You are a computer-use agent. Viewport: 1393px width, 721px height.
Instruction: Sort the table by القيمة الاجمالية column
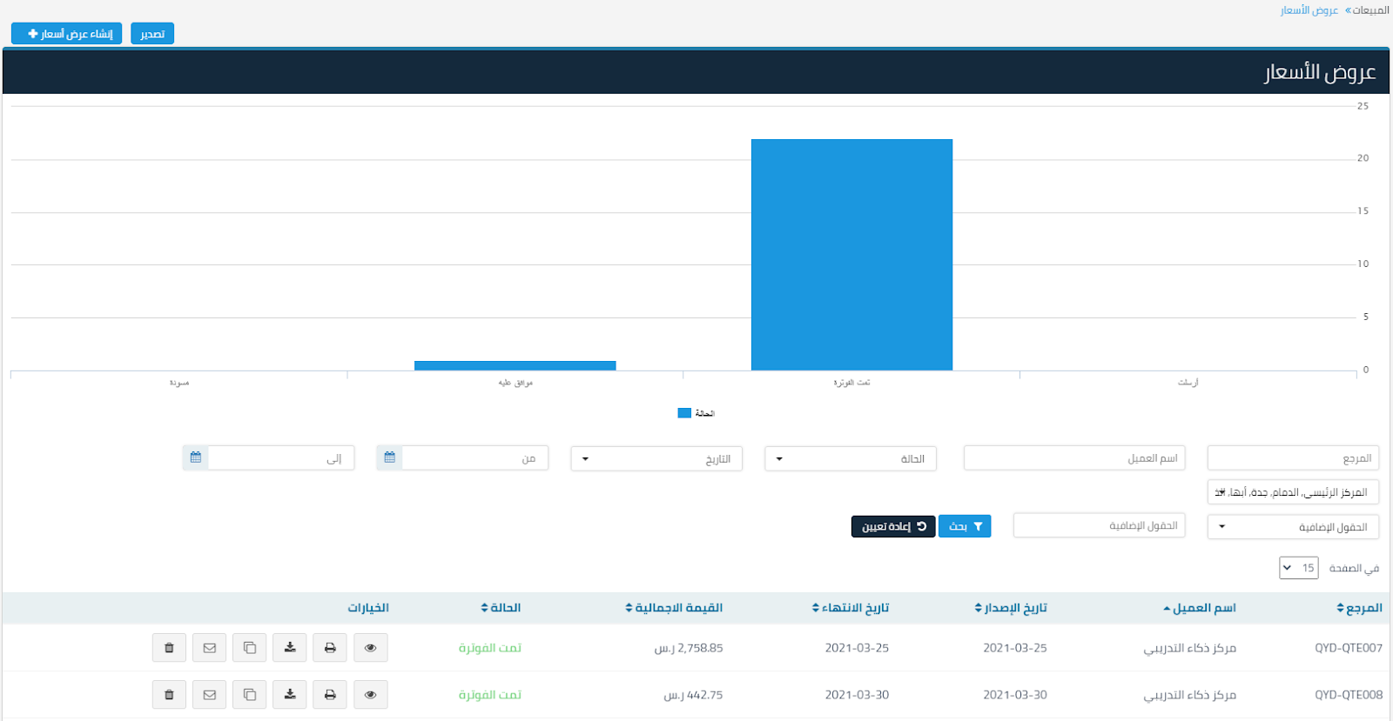(675, 608)
